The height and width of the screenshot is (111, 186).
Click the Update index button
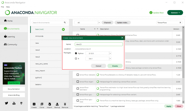pos(123,22)
